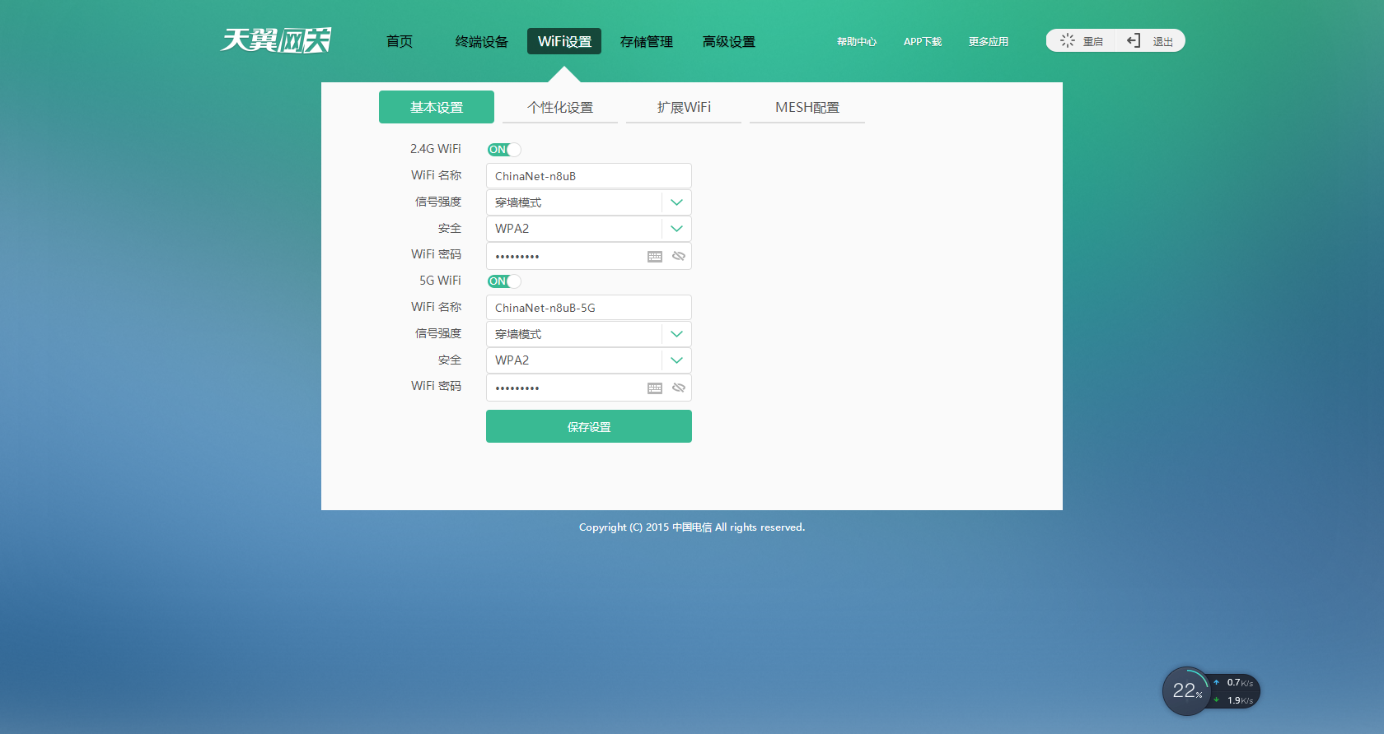Click the 保存设置 save button

pos(589,427)
